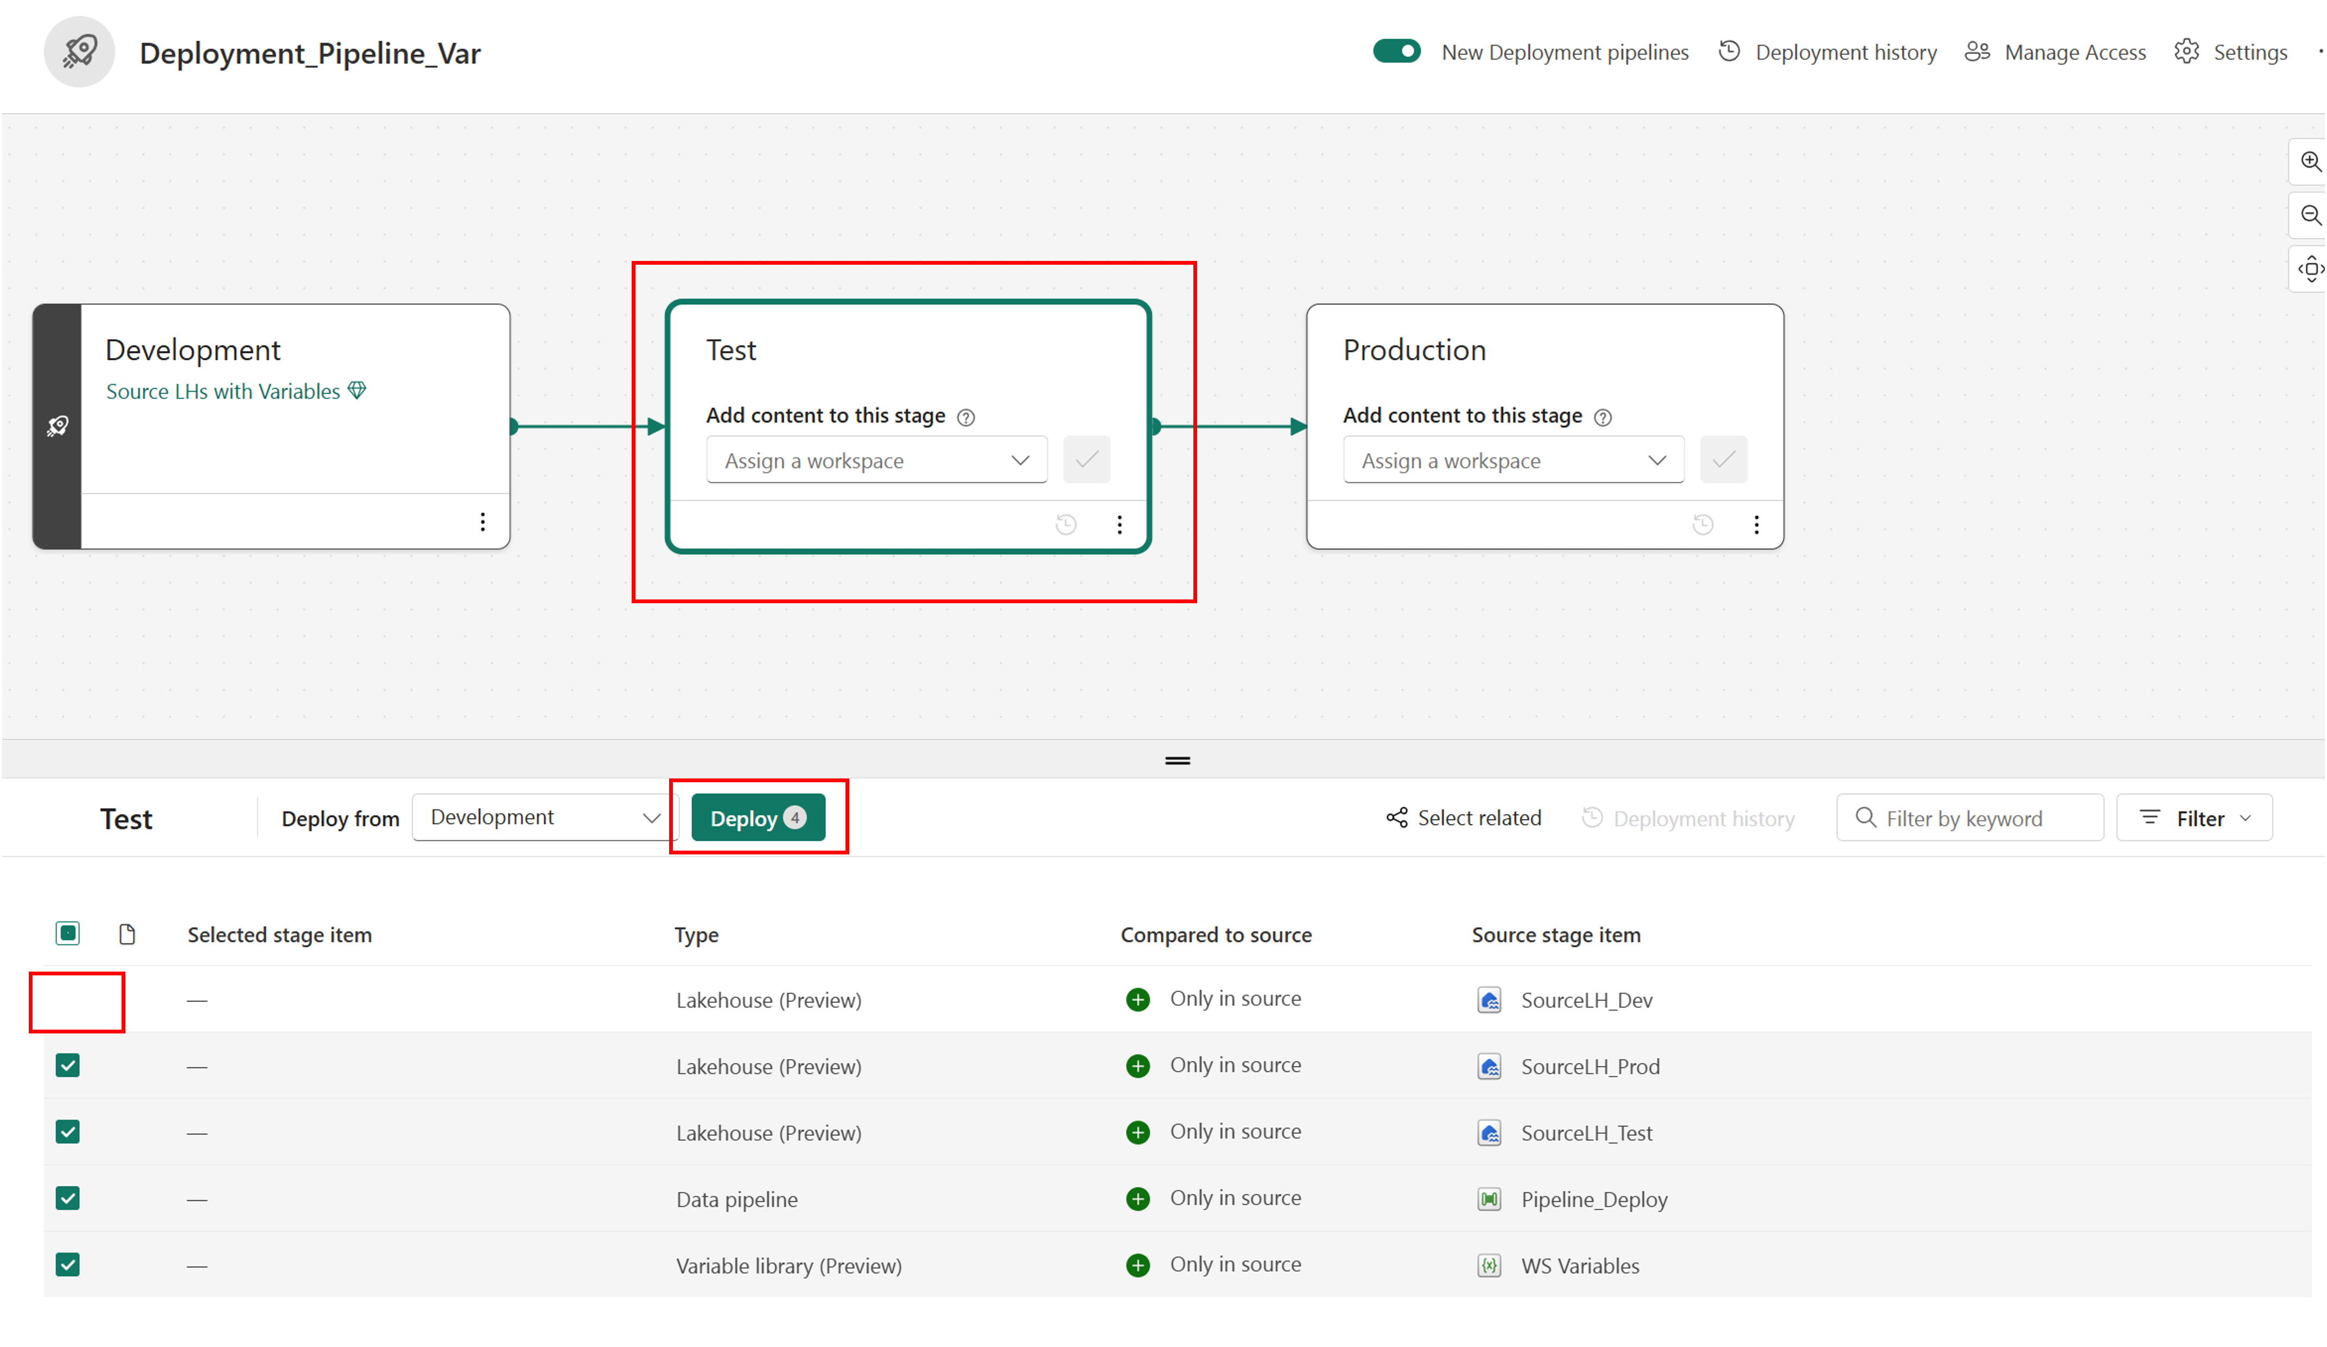Open Development stage more options menu
The width and height of the screenshot is (2327, 1347).
[x=482, y=522]
